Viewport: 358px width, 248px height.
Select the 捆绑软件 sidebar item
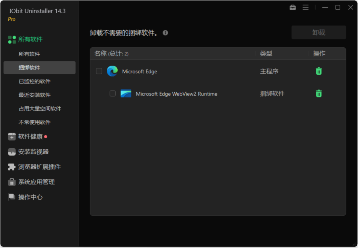click(39, 68)
